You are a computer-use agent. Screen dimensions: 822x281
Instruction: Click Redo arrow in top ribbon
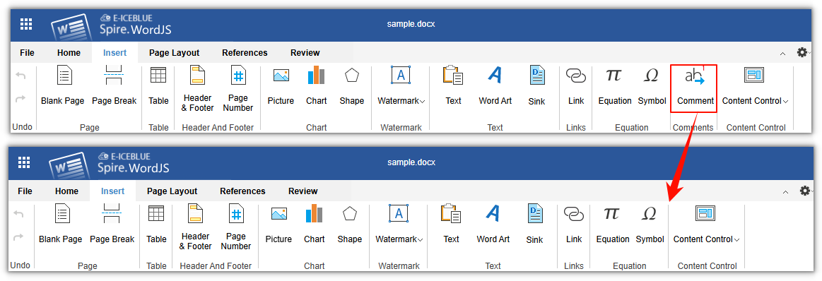20,99
